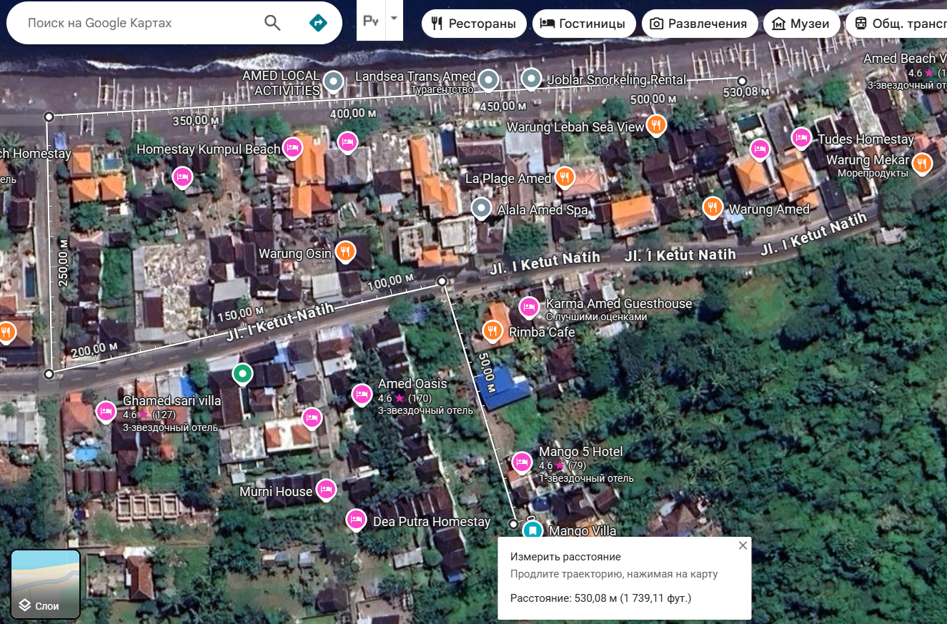This screenshot has height=624, width=947.
Task: Select the Mango 5 Hotel pin
Action: point(522,462)
